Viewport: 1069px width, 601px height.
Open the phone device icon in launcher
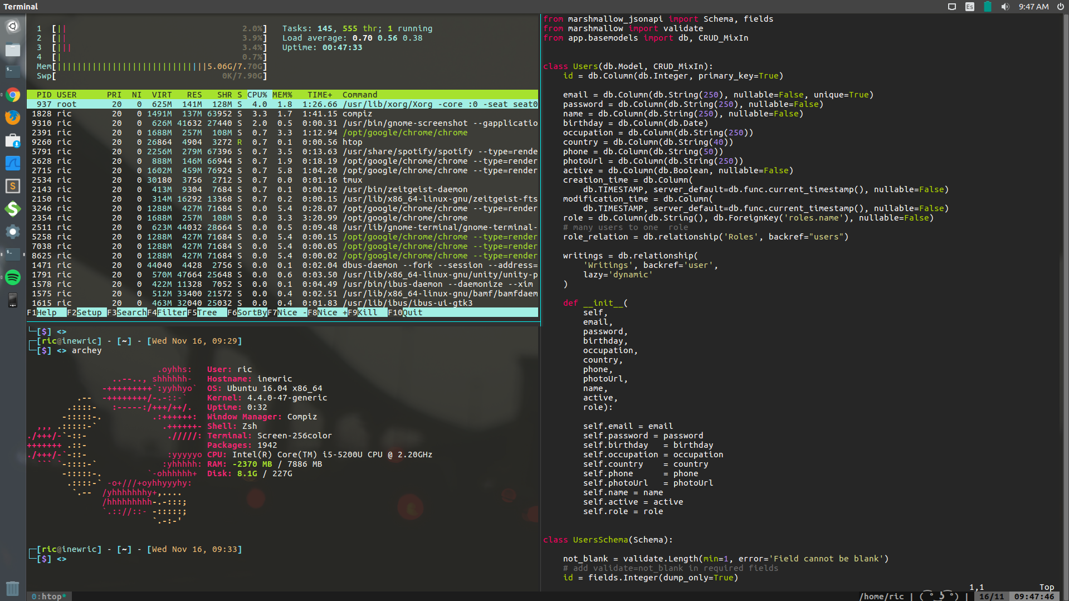tap(13, 300)
